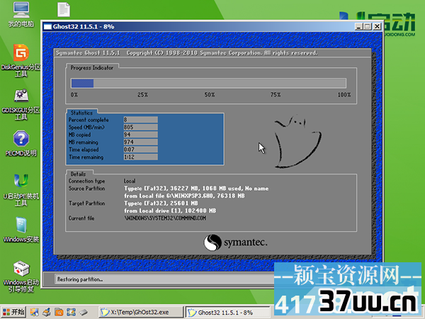Click the 开始 start button

13,312
